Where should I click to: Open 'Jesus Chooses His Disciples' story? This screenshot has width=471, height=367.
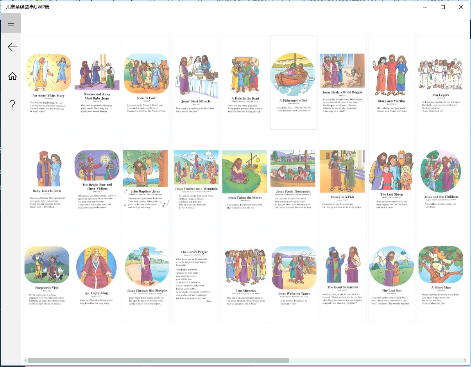click(x=146, y=275)
